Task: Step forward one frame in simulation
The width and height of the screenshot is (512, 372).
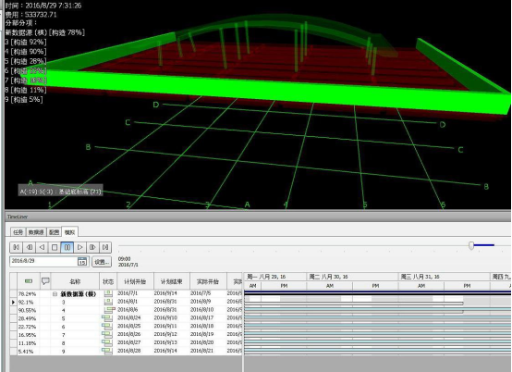Action: pos(92,247)
